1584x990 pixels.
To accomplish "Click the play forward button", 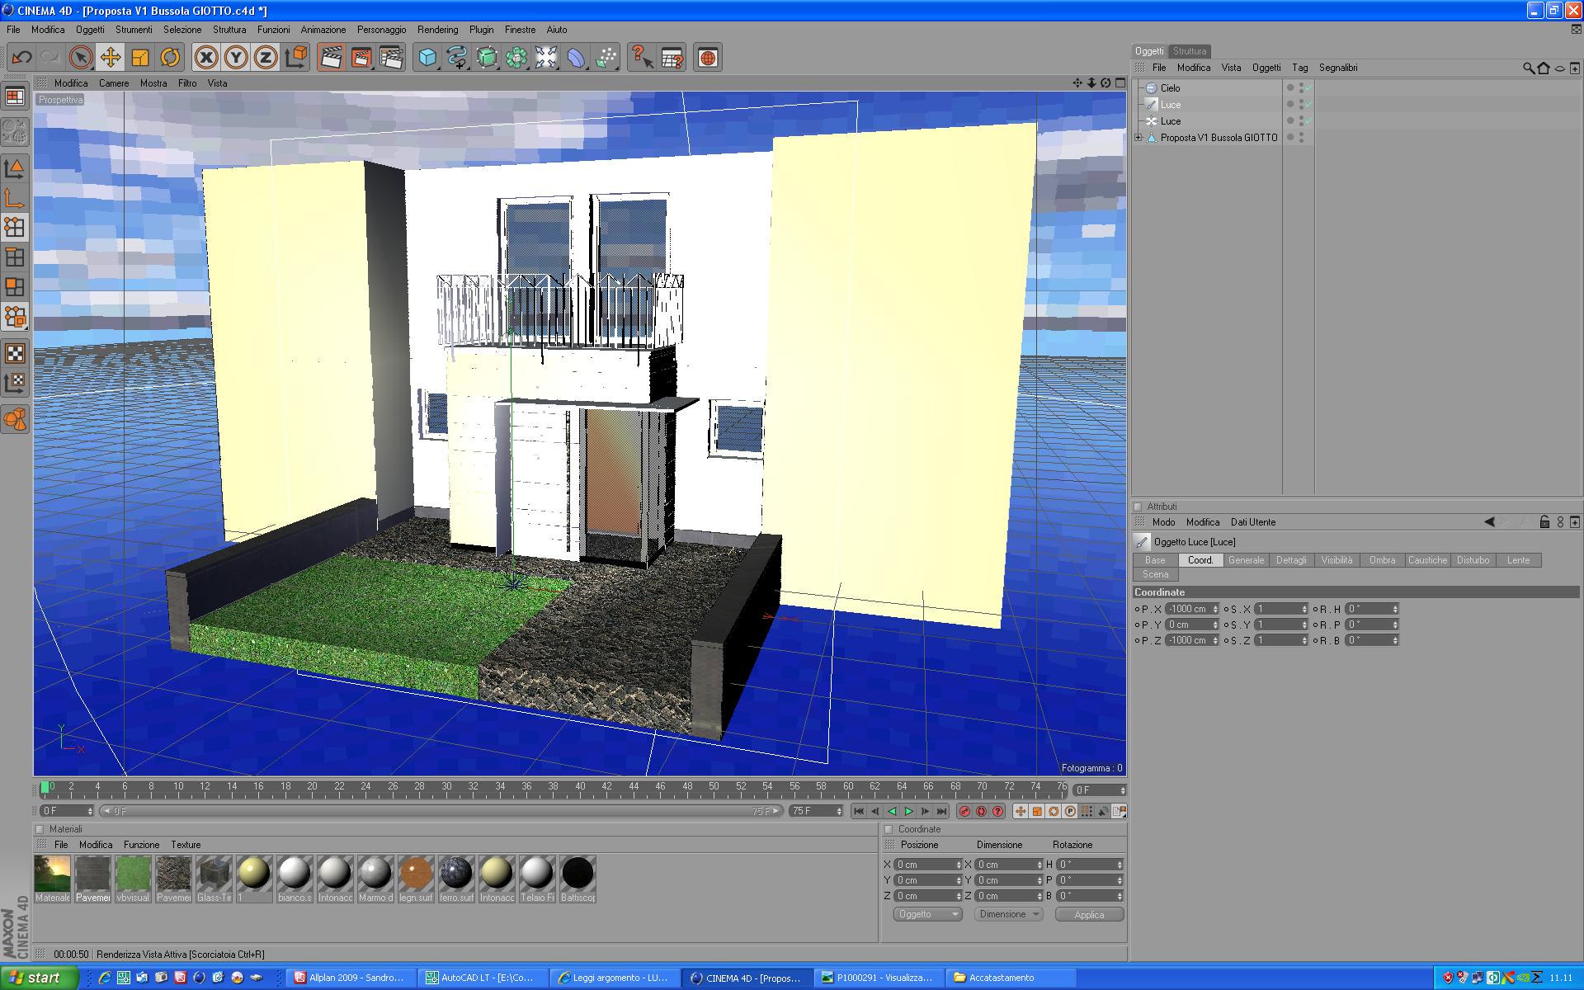I will pyautogui.click(x=908, y=812).
